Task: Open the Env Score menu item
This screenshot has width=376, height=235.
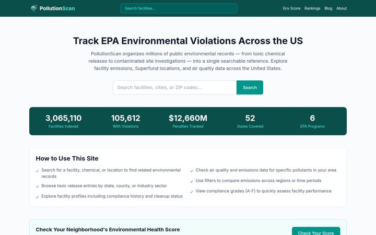Action: [291, 8]
